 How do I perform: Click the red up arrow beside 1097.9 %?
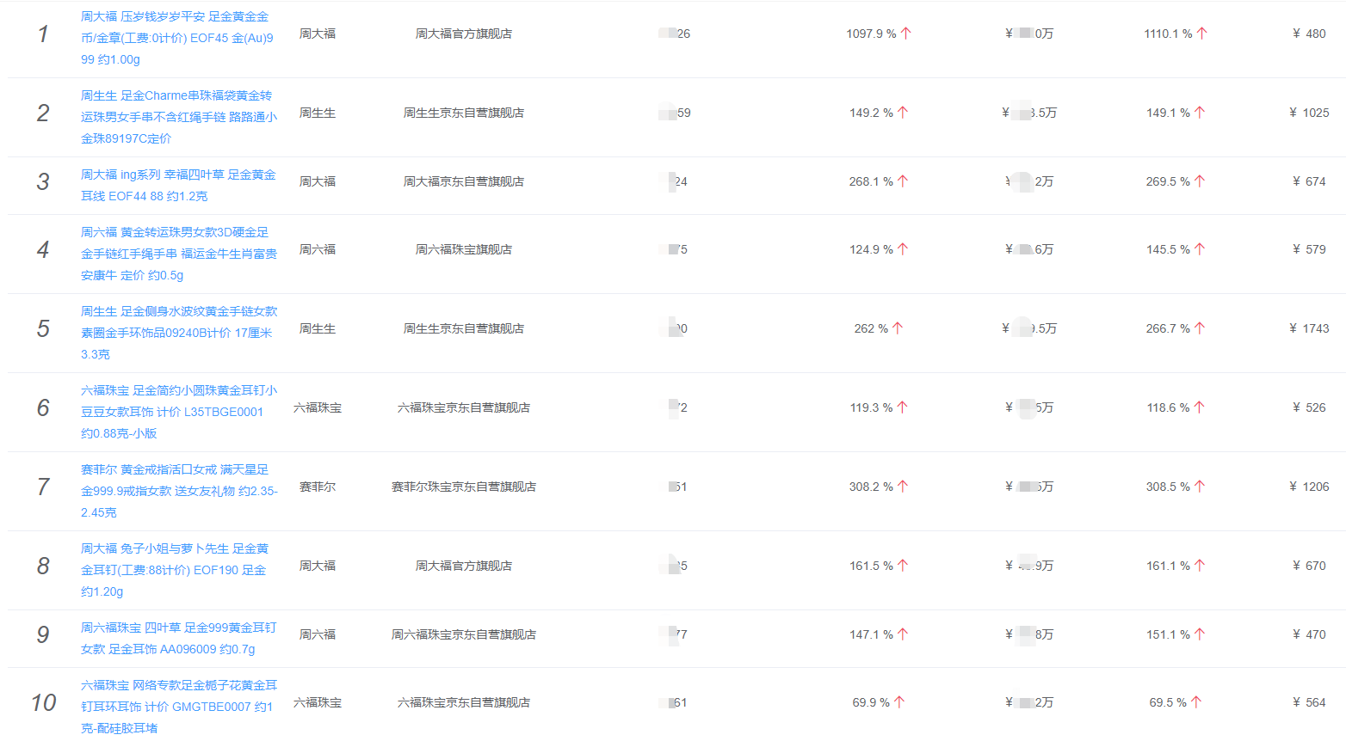point(905,34)
